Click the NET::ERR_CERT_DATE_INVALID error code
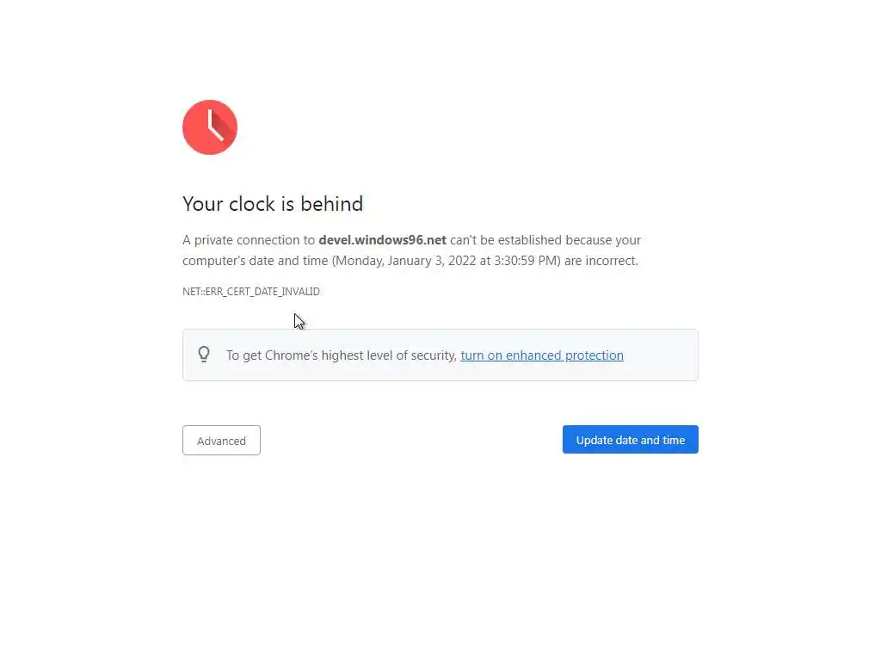 251,292
